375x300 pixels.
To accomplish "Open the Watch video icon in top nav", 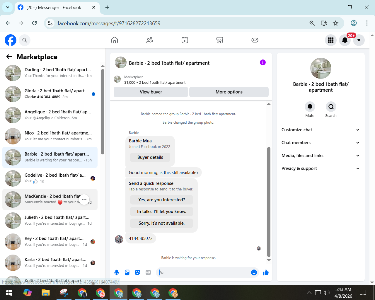I will tap(185, 40).
